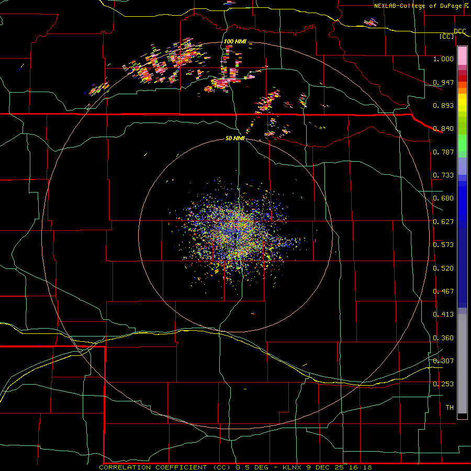Select the 0.467 scale value

[x=443, y=291]
